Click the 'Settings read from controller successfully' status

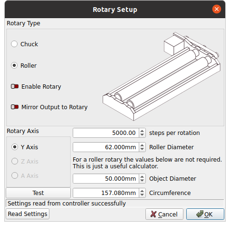(x=67, y=204)
